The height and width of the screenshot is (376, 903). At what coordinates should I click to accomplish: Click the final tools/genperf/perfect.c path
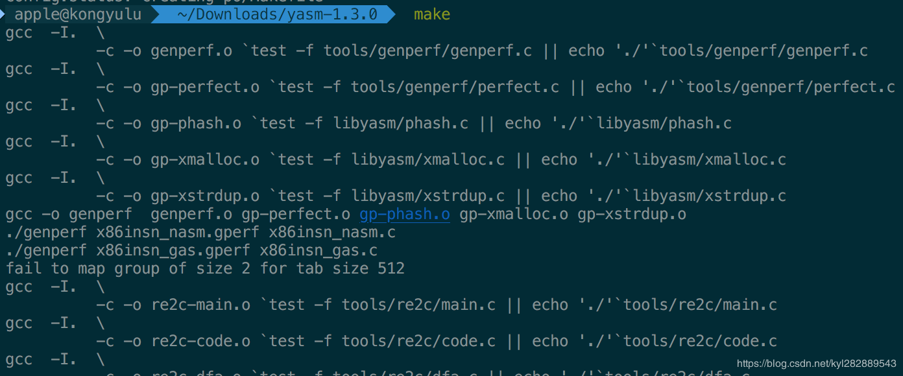pos(791,87)
